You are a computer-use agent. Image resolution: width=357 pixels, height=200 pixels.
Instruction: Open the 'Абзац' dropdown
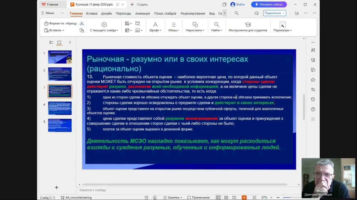click(x=173, y=30)
